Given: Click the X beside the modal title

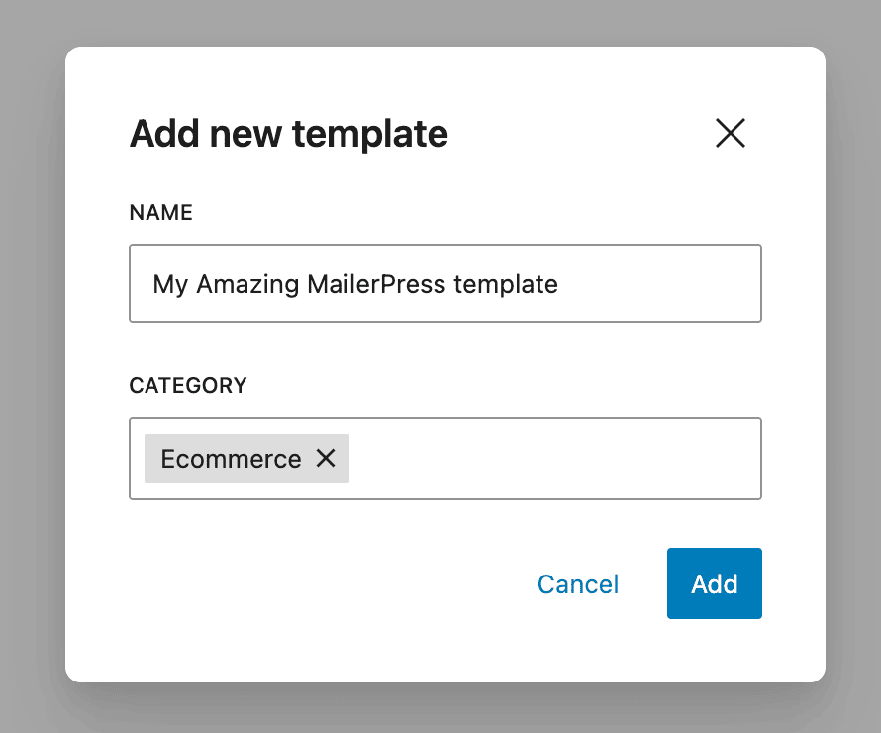Looking at the screenshot, I should pyautogui.click(x=730, y=133).
